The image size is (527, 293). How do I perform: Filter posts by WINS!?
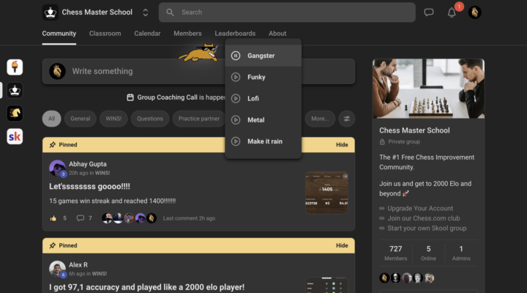(x=113, y=119)
